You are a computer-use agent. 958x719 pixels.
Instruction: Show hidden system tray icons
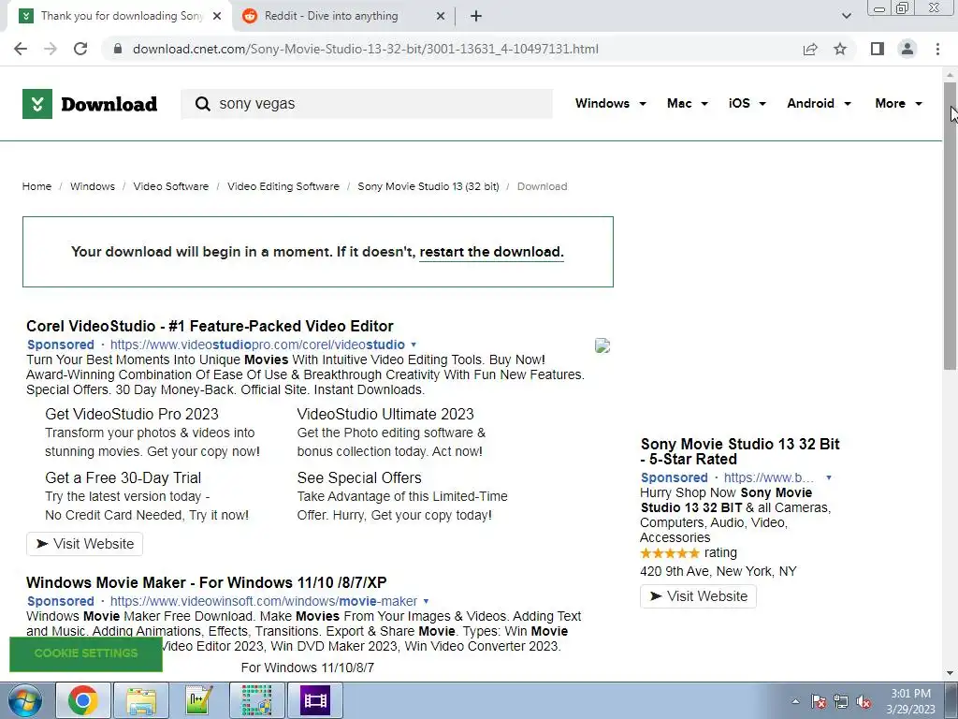pos(795,701)
